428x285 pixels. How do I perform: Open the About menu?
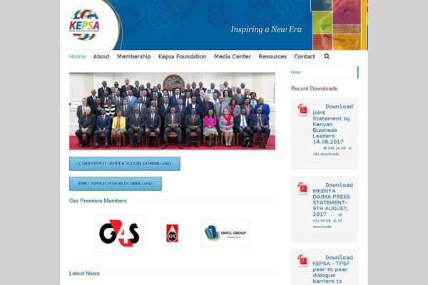click(x=101, y=56)
